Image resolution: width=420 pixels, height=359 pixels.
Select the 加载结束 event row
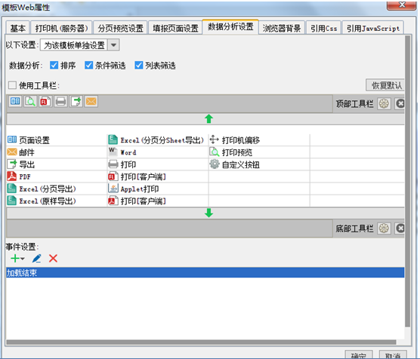coord(205,272)
